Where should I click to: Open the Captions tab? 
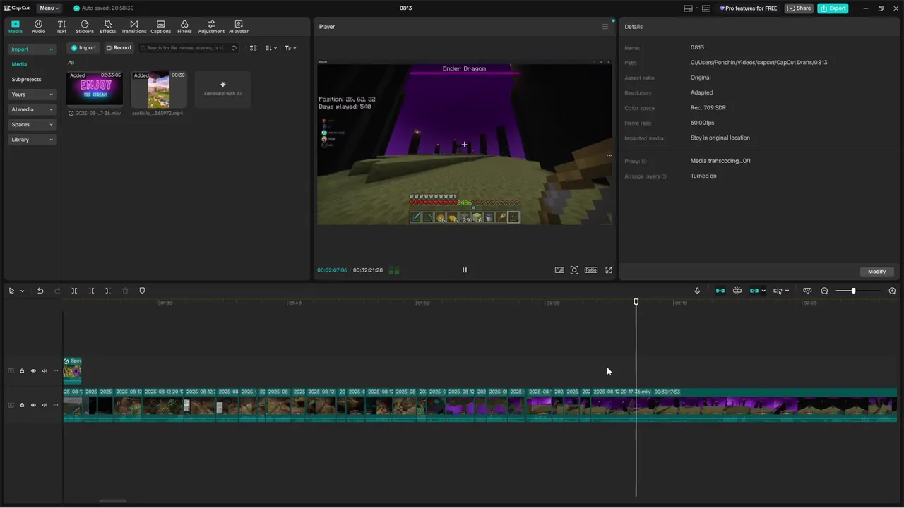(160, 27)
